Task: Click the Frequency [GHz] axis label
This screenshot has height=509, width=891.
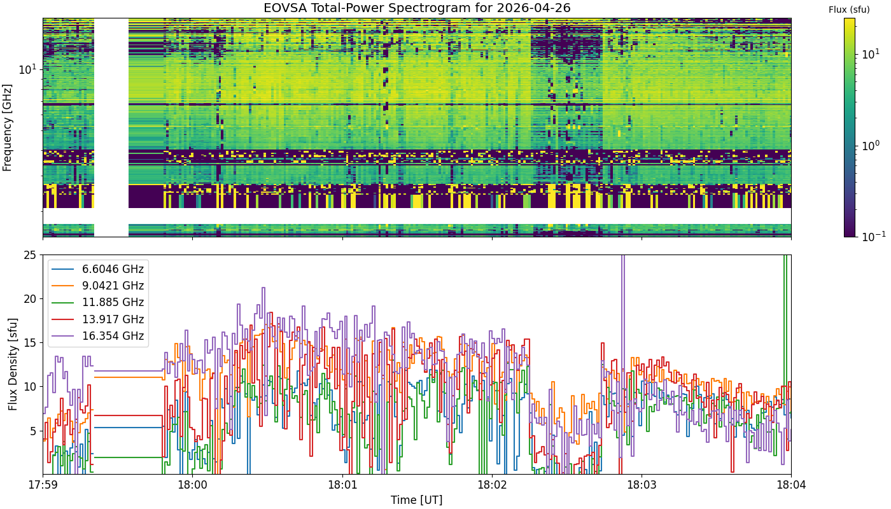Action: (x=8, y=127)
